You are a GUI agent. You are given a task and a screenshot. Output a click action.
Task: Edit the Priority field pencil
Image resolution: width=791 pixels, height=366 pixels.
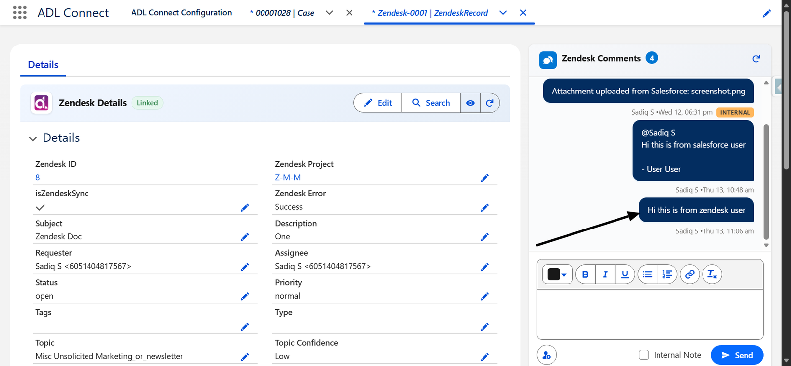click(x=484, y=297)
